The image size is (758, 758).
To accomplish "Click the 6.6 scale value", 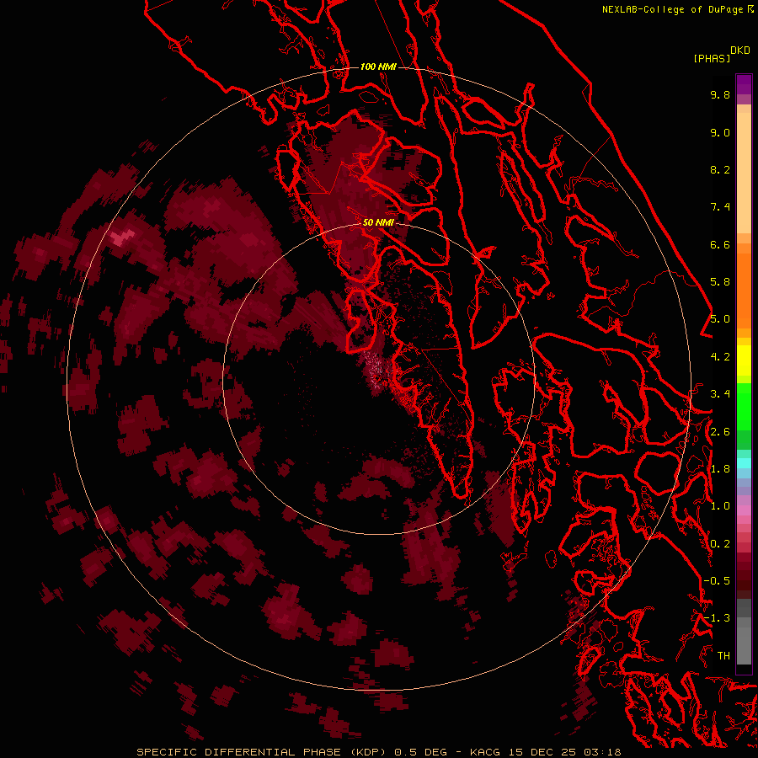I will tap(720, 244).
